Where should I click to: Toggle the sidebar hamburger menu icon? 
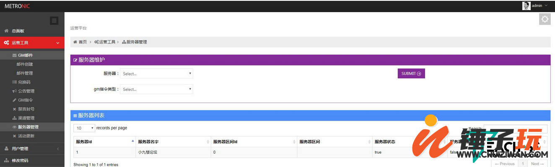54,21
